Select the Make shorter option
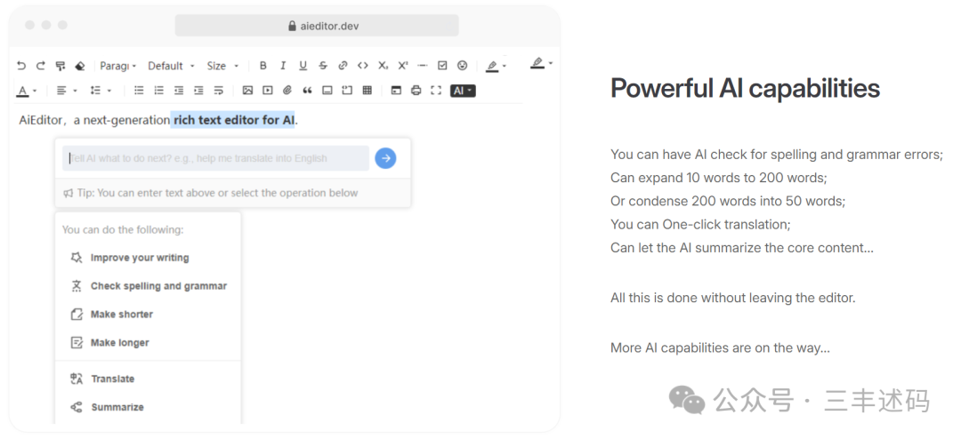Viewport: 961px width, 439px height. pos(112,314)
